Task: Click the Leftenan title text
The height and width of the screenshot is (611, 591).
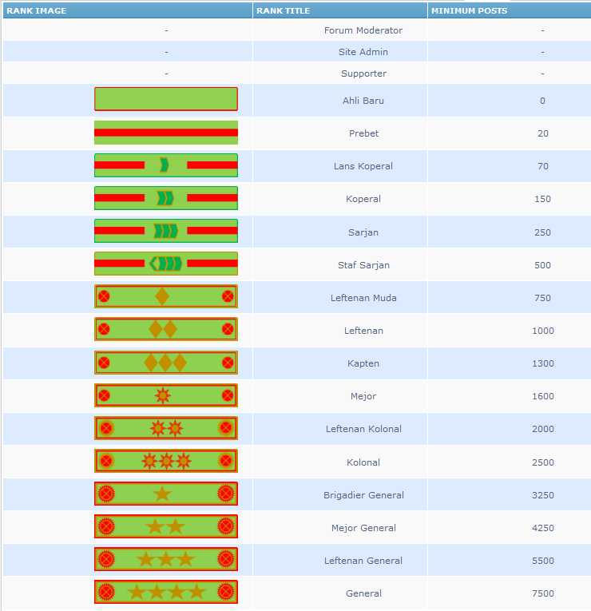Action: (x=363, y=331)
